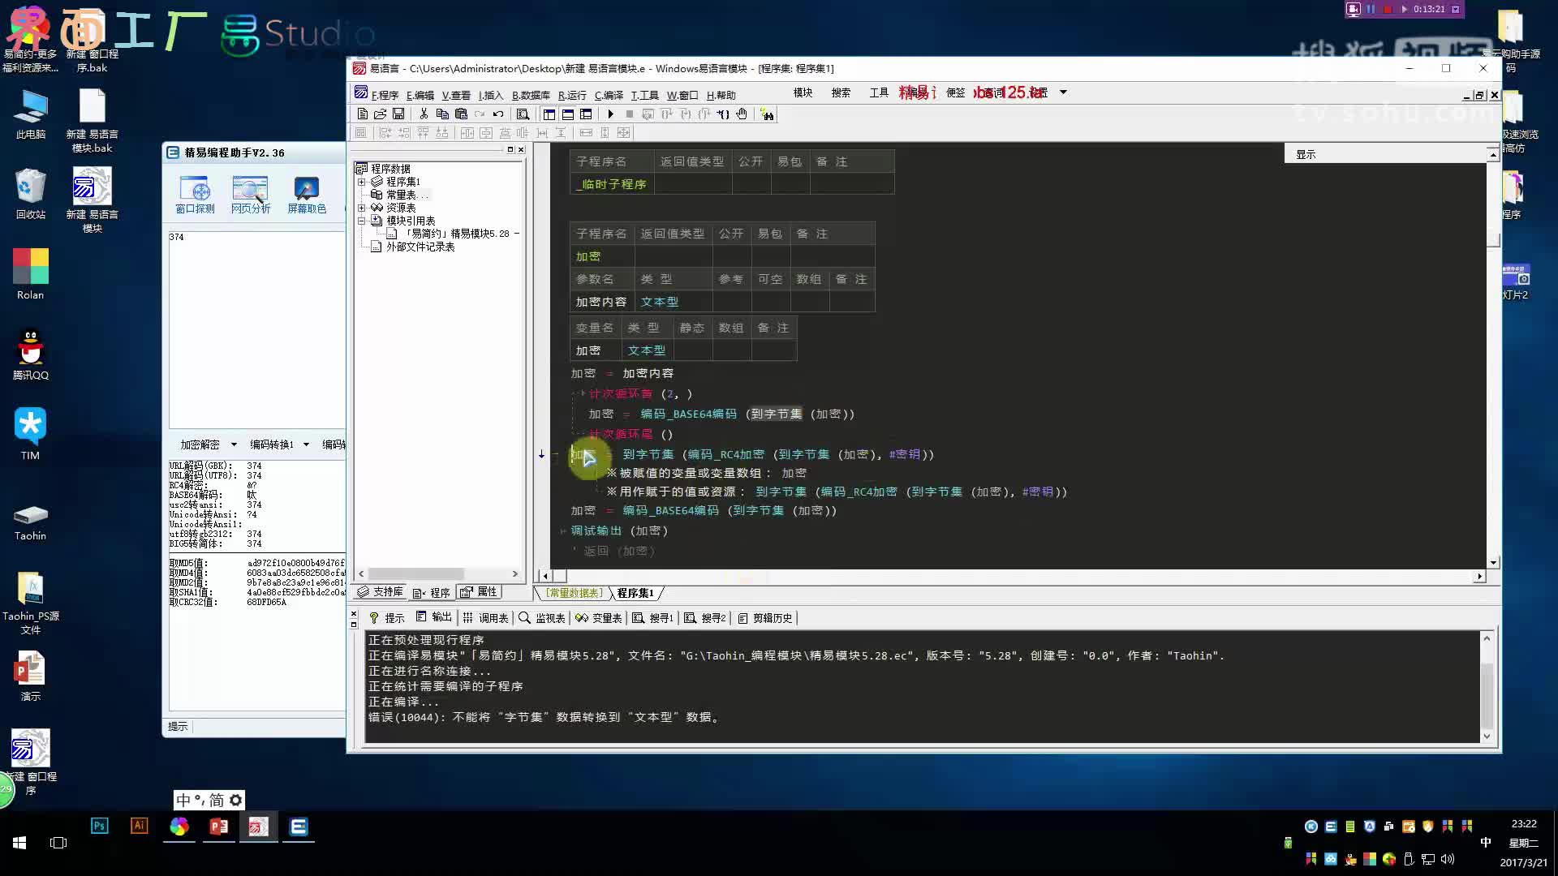This screenshot has width=1558, height=876.
Task: Click the breakpoint hand toolbar icon
Action: (742, 114)
